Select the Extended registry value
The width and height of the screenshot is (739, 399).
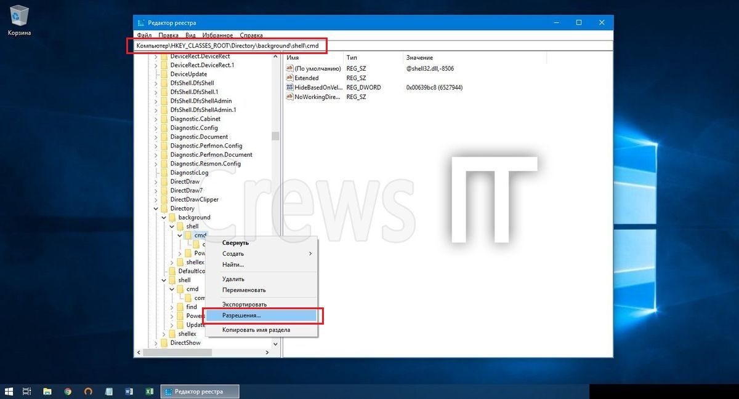306,78
